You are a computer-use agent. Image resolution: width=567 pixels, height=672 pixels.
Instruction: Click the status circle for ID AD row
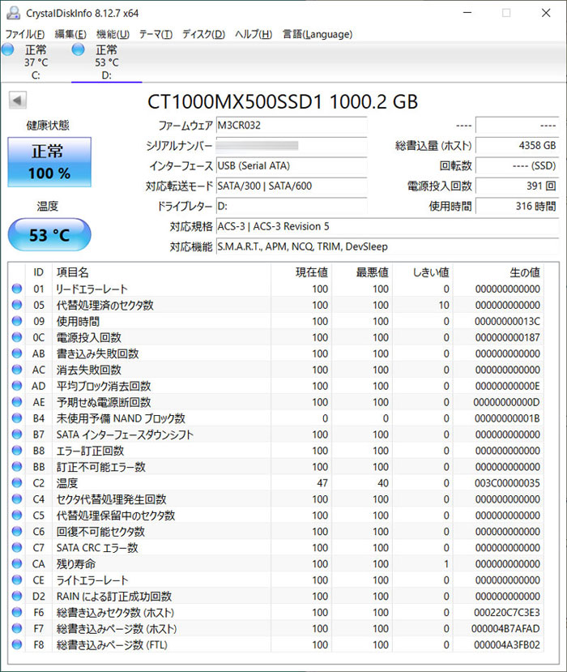tap(17, 386)
